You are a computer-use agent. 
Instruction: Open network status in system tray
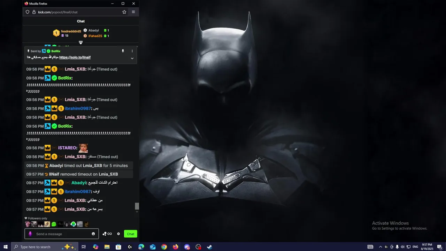pyautogui.click(x=408, y=247)
